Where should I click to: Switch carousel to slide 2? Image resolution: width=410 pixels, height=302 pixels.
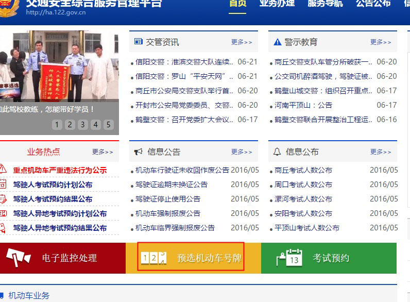(x=70, y=125)
